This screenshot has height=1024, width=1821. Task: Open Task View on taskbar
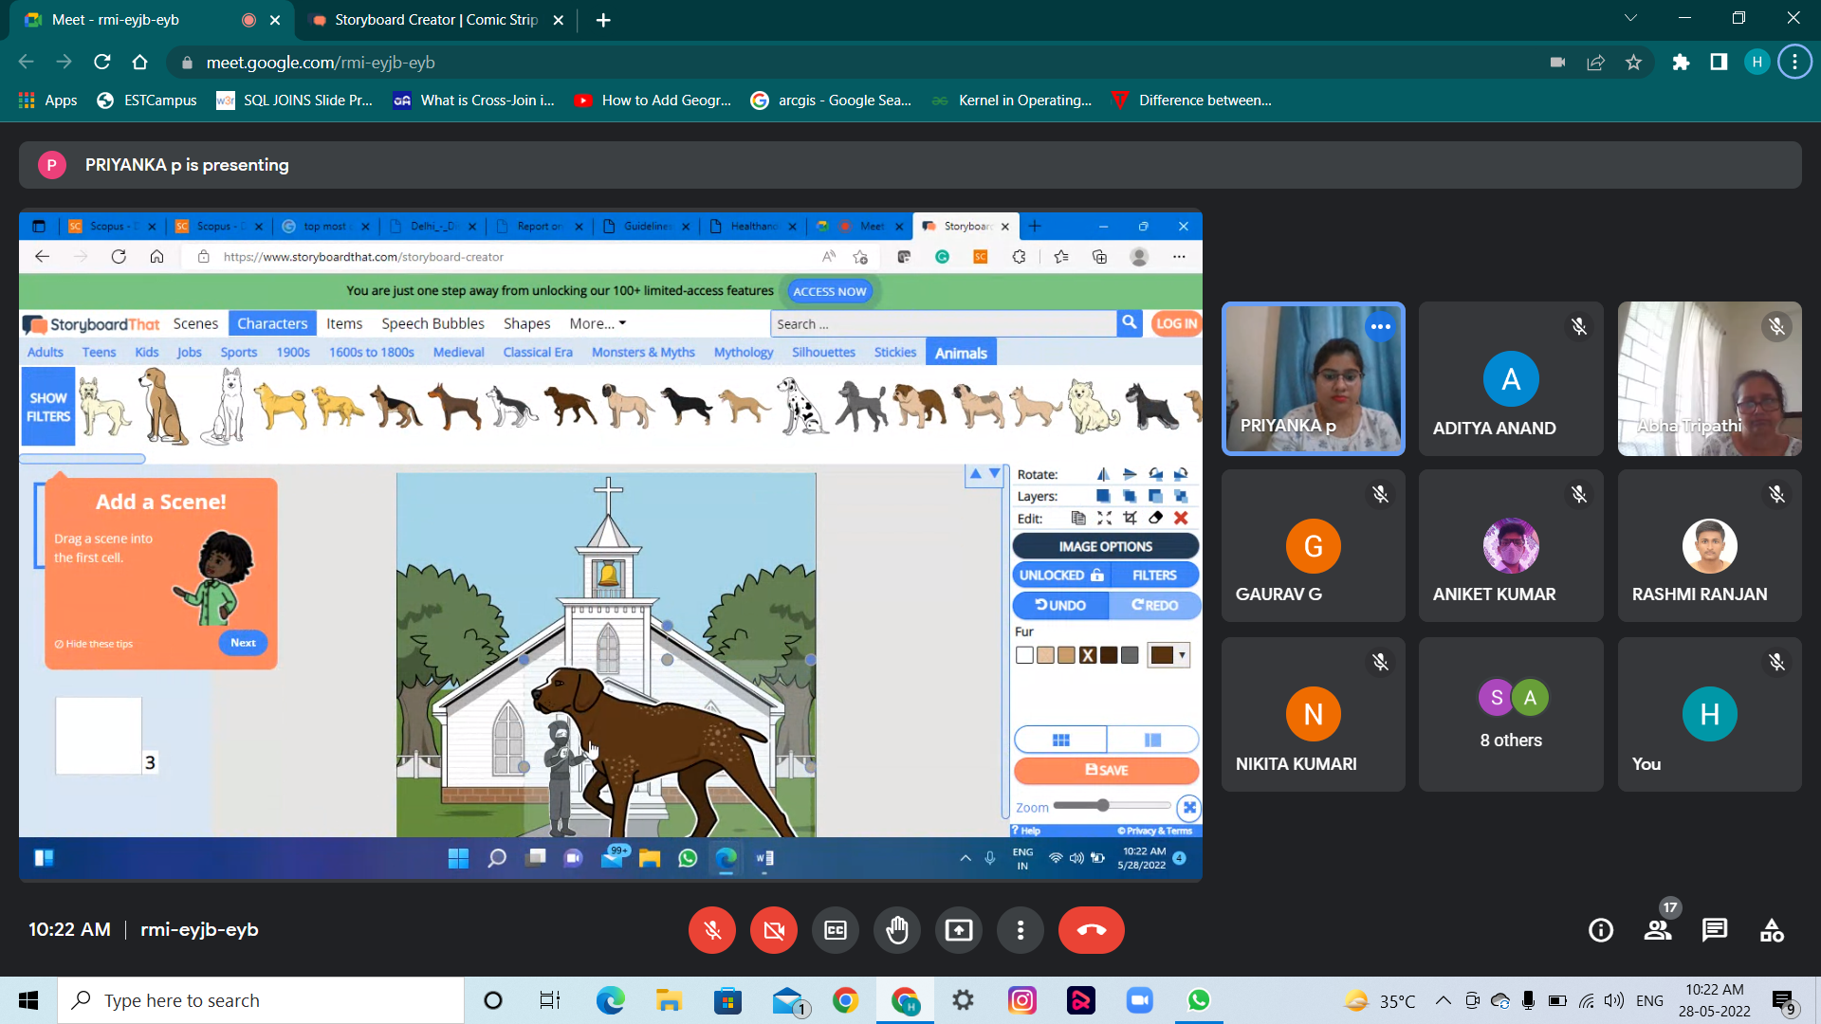coord(550,1000)
